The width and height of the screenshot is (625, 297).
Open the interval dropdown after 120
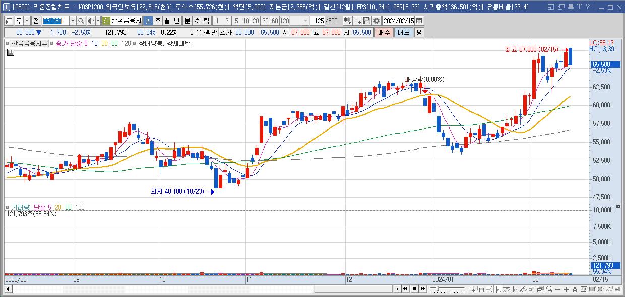pos(305,21)
